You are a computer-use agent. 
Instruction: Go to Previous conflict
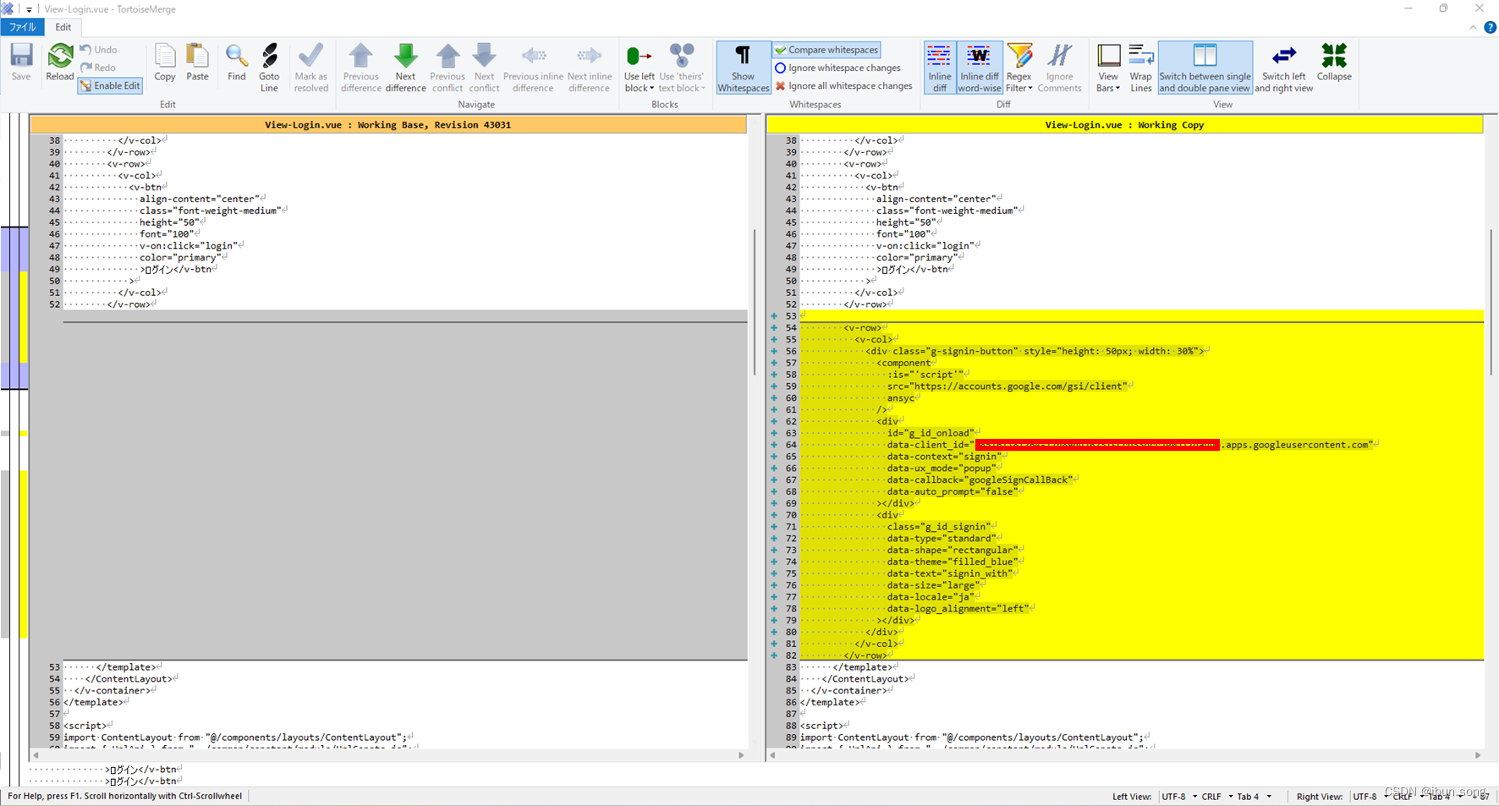tap(448, 68)
